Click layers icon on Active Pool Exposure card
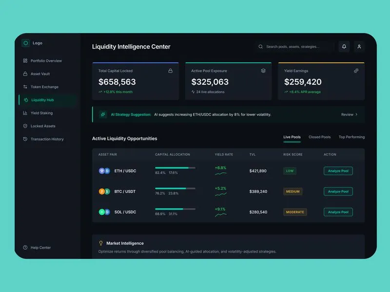 click(x=263, y=71)
